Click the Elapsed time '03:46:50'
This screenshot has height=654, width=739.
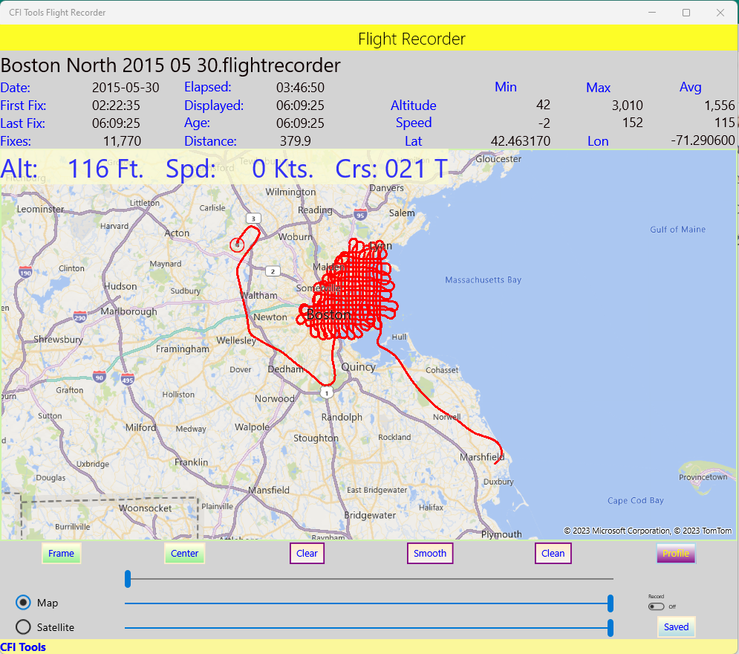click(x=300, y=87)
